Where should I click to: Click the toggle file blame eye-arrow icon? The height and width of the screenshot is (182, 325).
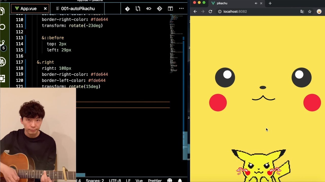149,9
